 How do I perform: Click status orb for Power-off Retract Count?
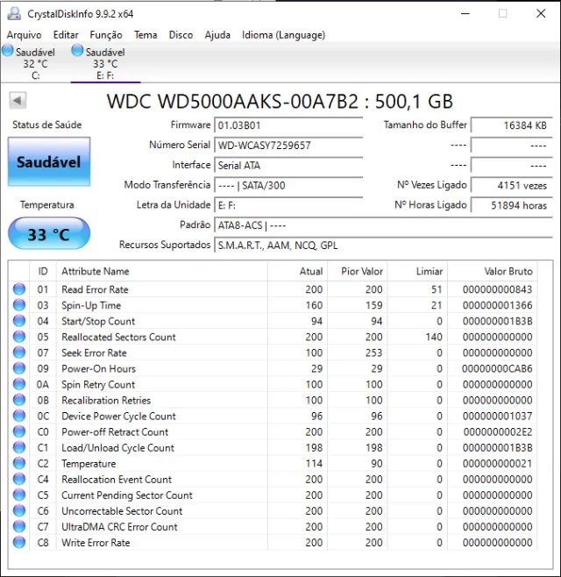tap(19, 431)
